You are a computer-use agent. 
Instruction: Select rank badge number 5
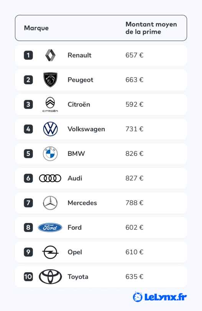point(28,154)
